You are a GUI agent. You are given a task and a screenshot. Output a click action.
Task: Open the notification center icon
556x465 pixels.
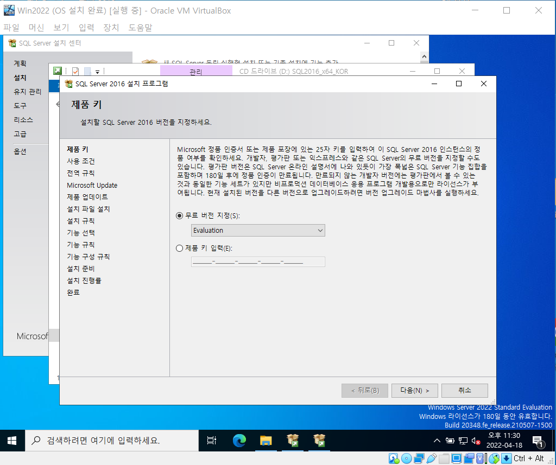tap(538, 441)
